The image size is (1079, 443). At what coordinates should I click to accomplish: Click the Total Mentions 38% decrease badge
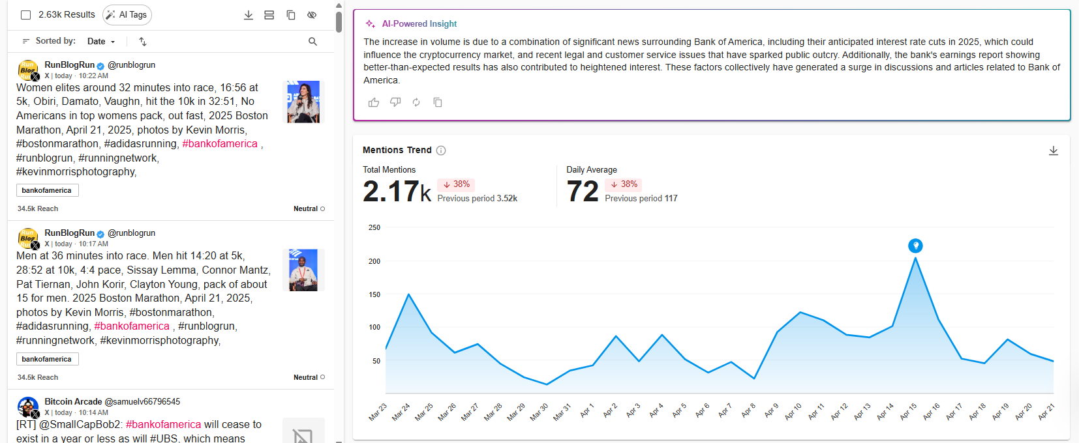[456, 184]
